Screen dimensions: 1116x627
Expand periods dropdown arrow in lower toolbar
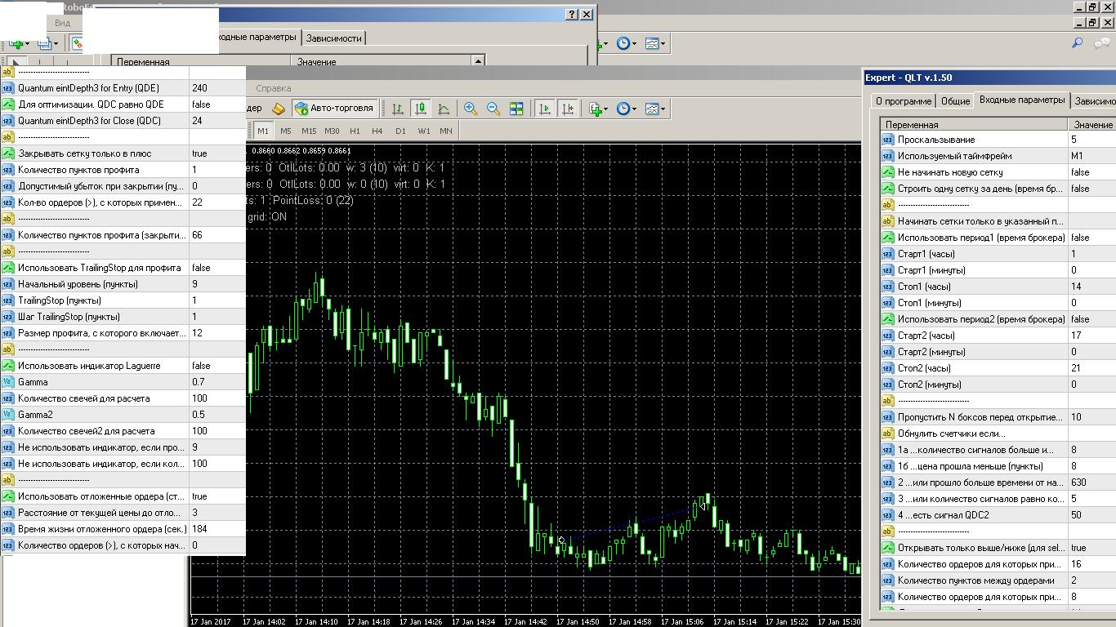[635, 109]
